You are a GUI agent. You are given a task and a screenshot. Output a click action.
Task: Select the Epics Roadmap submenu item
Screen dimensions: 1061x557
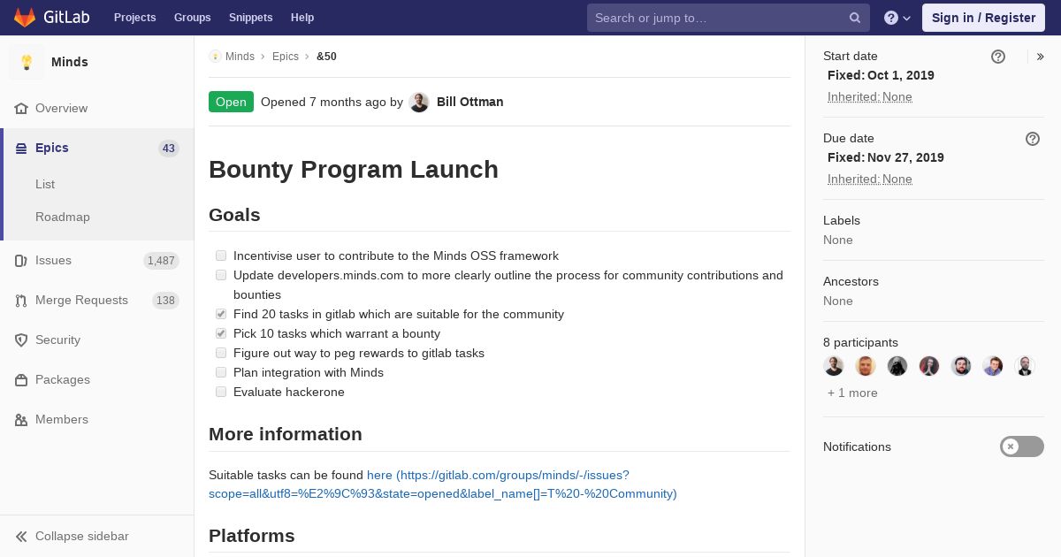coord(63,217)
